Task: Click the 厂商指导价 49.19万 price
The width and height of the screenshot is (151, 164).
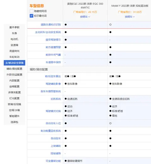Action: (85, 12)
